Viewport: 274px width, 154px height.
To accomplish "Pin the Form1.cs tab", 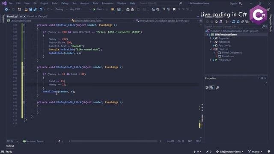I will coord(21,17).
